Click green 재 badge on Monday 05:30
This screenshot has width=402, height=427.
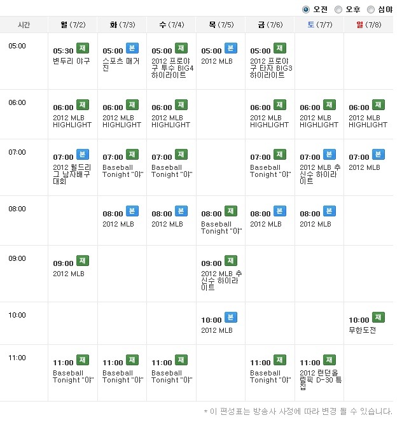83,48
